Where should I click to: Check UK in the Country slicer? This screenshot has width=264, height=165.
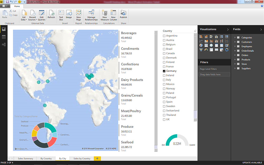point(164,120)
